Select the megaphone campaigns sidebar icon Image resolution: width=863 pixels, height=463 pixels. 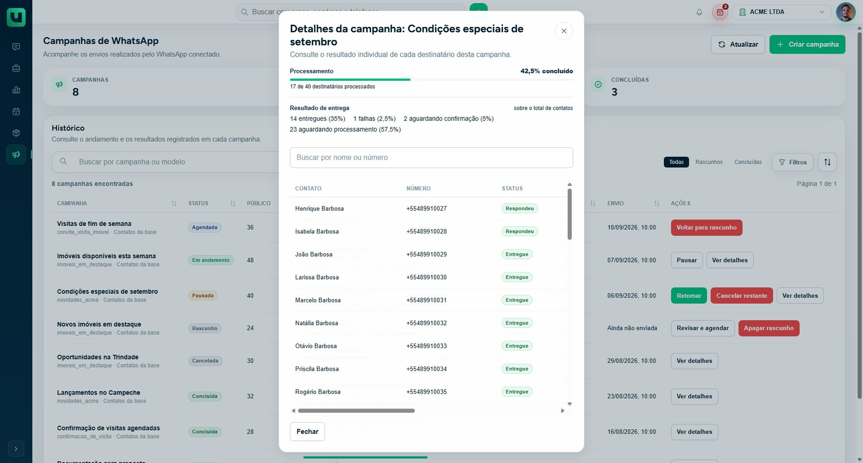point(16,155)
